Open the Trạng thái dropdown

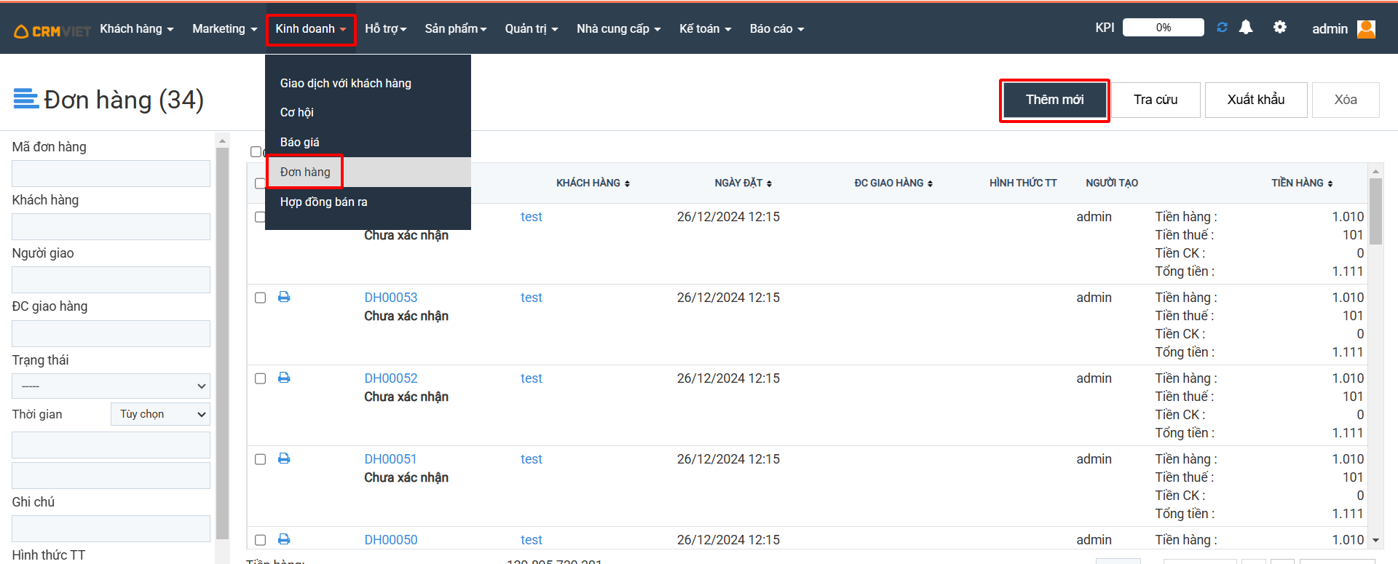(111, 386)
